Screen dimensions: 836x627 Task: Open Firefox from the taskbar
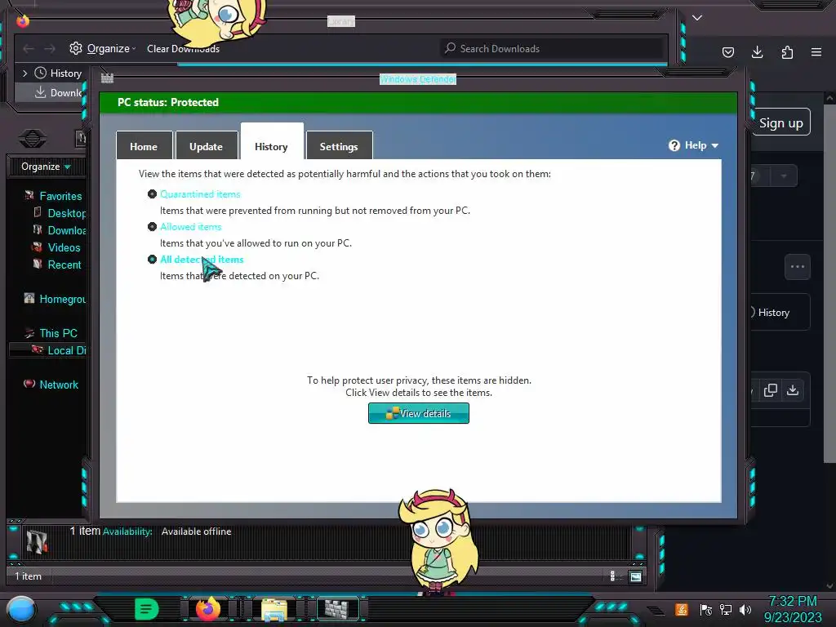[208, 609]
